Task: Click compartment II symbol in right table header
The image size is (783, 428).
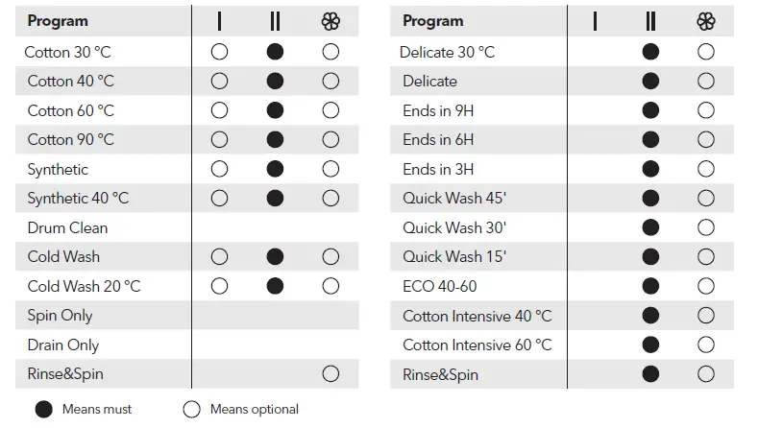Action: click(x=650, y=21)
